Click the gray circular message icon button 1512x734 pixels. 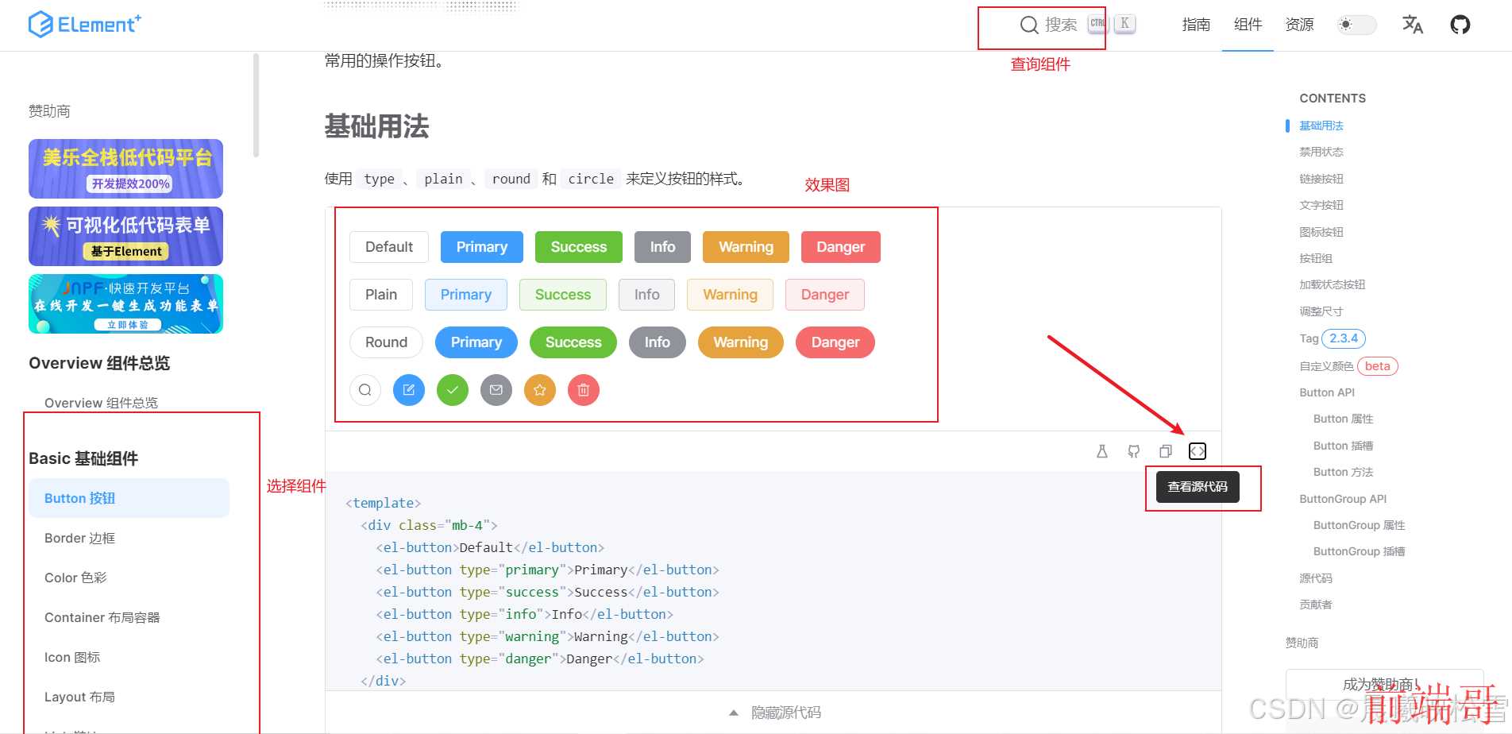(496, 390)
